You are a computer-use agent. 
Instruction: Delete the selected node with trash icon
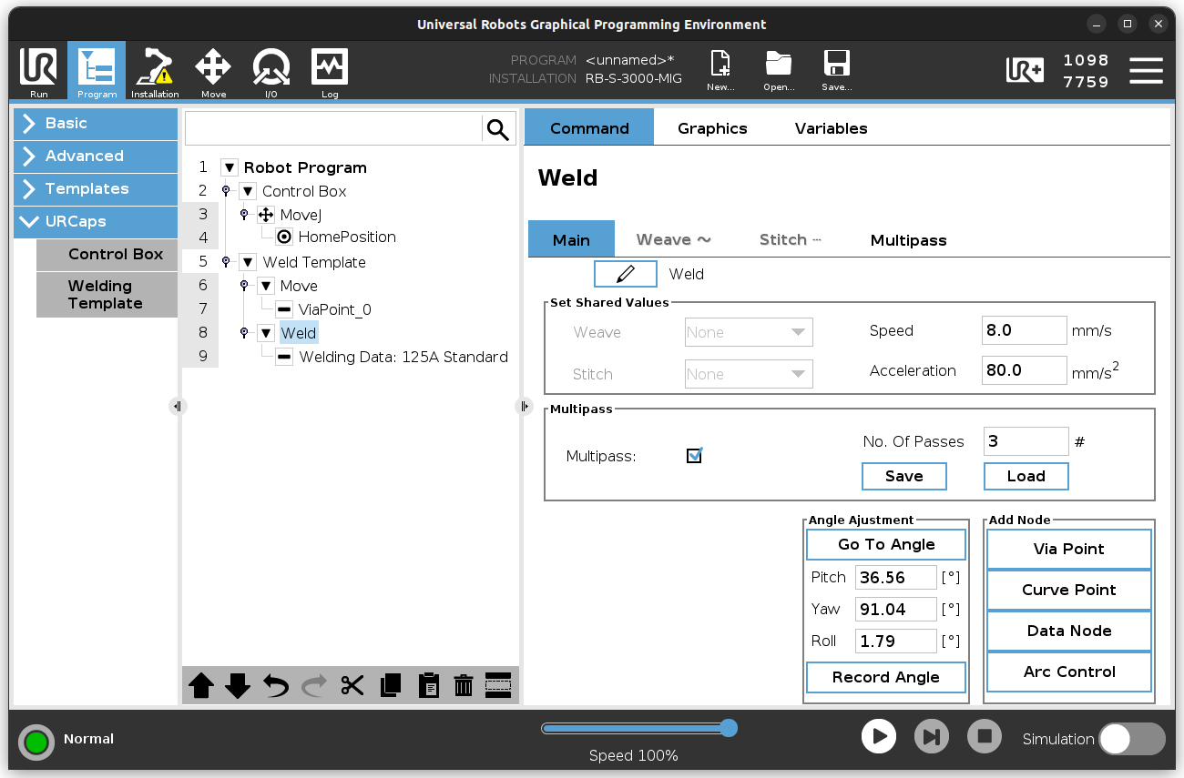point(464,685)
